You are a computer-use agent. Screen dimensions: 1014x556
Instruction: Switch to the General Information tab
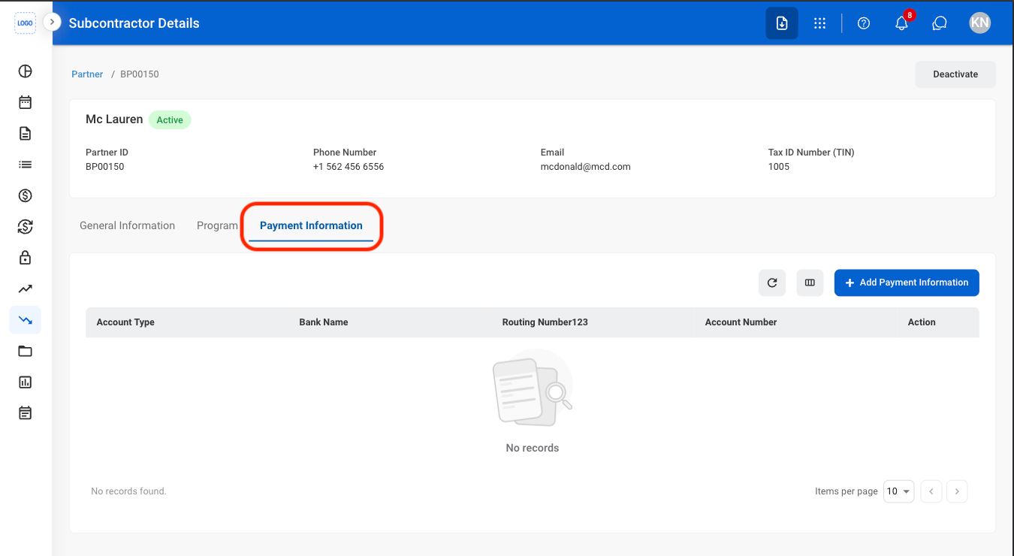pos(128,225)
